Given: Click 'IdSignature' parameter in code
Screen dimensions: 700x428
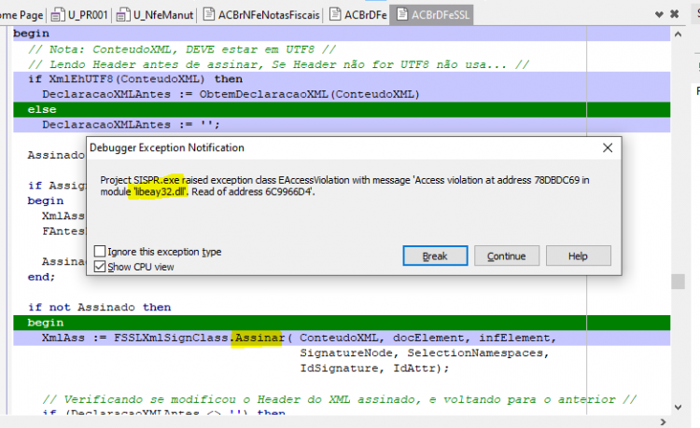Looking at the screenshot, I should pos(339,368).
